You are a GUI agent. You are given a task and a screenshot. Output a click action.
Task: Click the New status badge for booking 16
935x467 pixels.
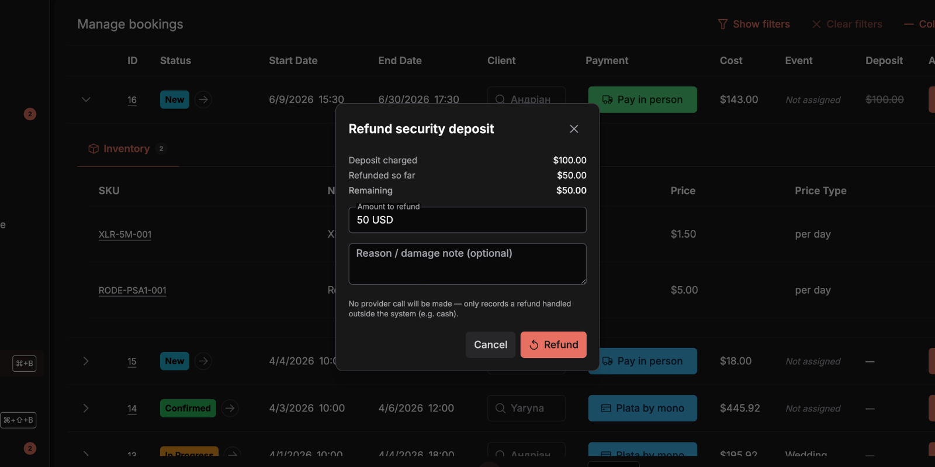175,100
